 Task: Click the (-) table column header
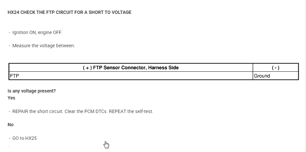(x=275, y=68)
